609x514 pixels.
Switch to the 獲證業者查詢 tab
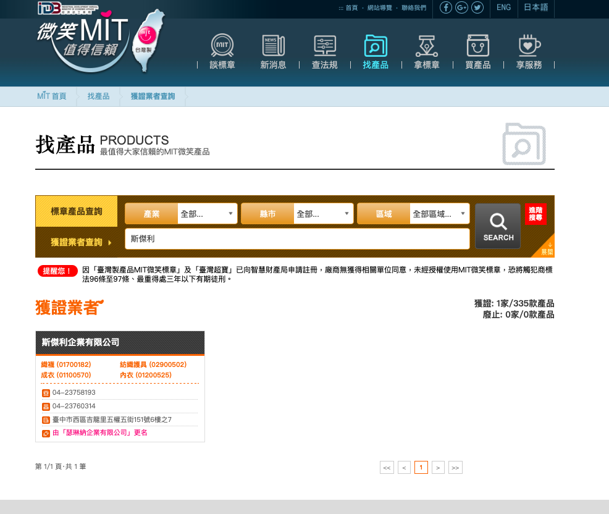tap(77, 242)
